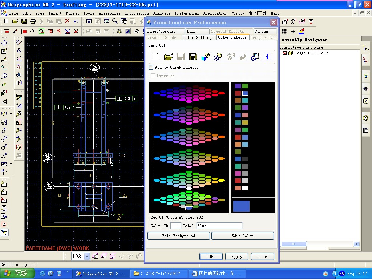
Task: Open the Preferences menu
Action: point(187,13)
